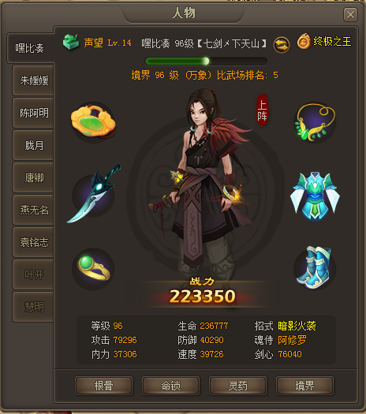Screen dimensions: 366x414
Task: Click the gold swap arrows icon
Action: [282, 45]
